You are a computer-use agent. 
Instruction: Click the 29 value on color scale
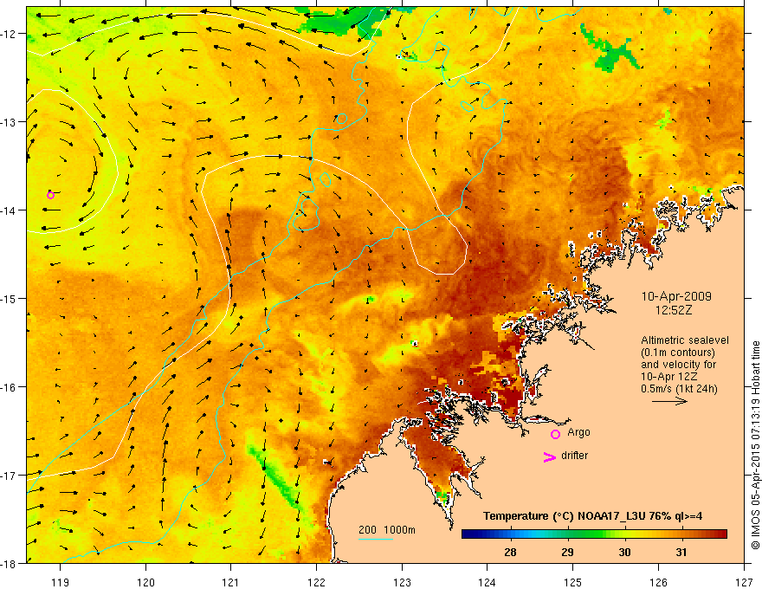(567, 552)
